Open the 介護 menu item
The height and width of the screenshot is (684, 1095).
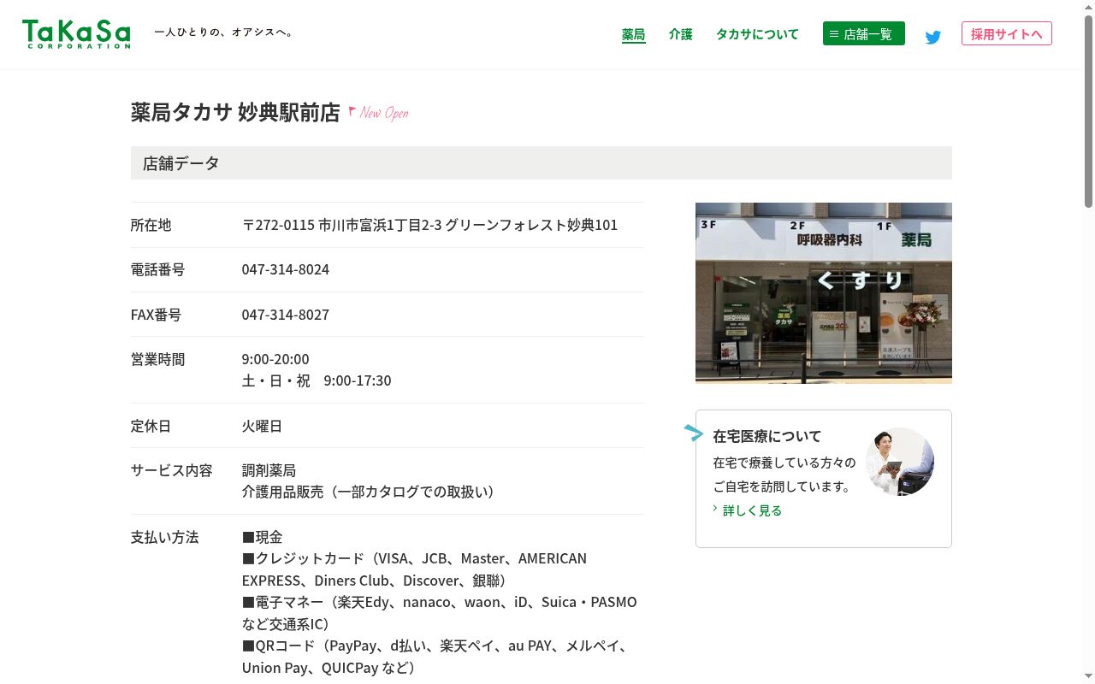tap(681, 34)
